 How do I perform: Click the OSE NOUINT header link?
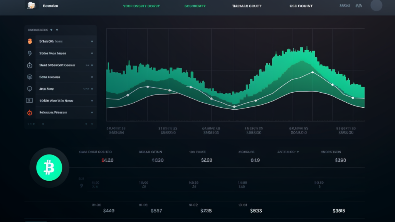click(x=301, y=6)
